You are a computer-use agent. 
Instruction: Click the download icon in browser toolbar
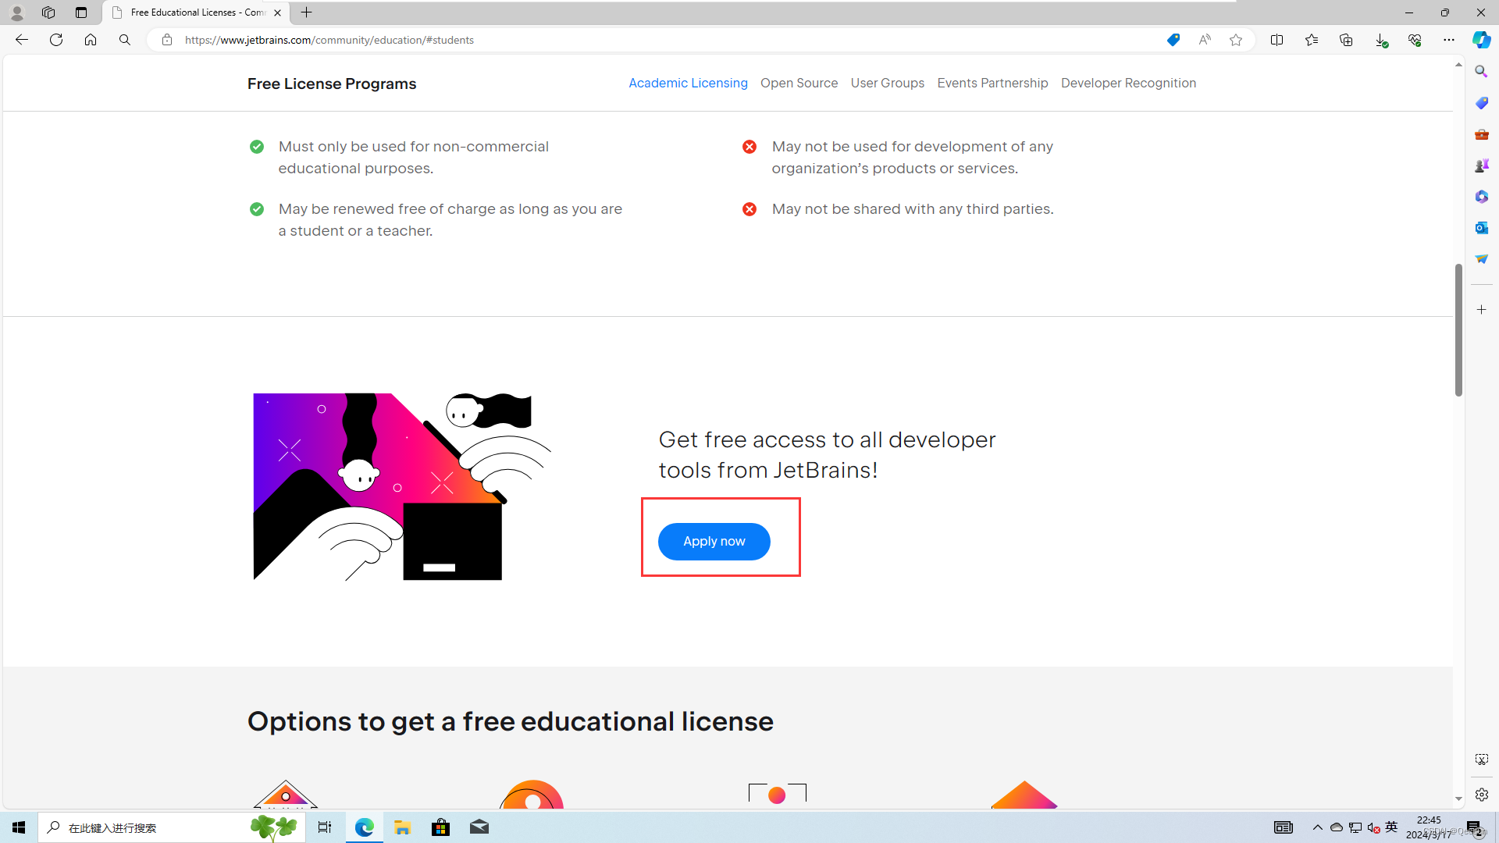(x=1382, y=40)
